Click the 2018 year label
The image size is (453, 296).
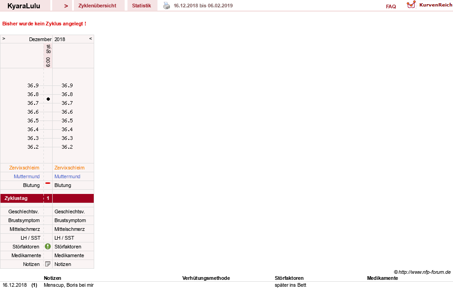60,39
